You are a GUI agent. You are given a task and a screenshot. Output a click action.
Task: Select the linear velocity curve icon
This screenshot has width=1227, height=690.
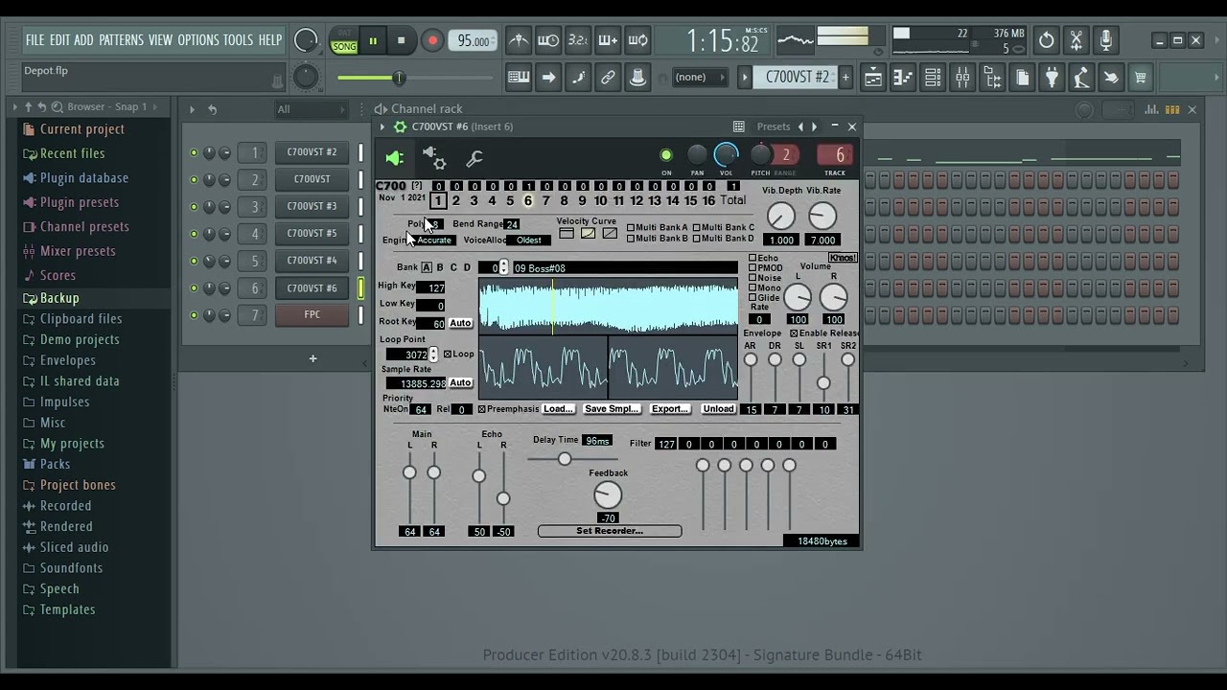pyautogui.click(x=610, y=233)
